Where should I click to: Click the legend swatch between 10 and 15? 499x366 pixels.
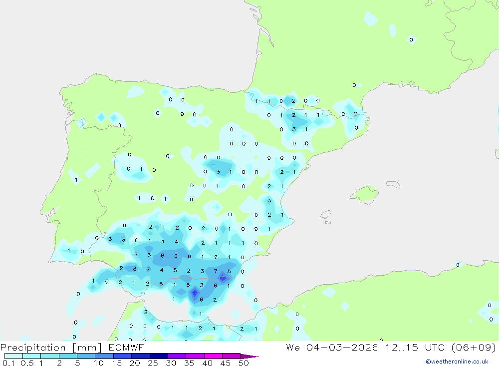104,356
